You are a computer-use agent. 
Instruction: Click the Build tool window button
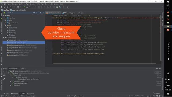22,93
